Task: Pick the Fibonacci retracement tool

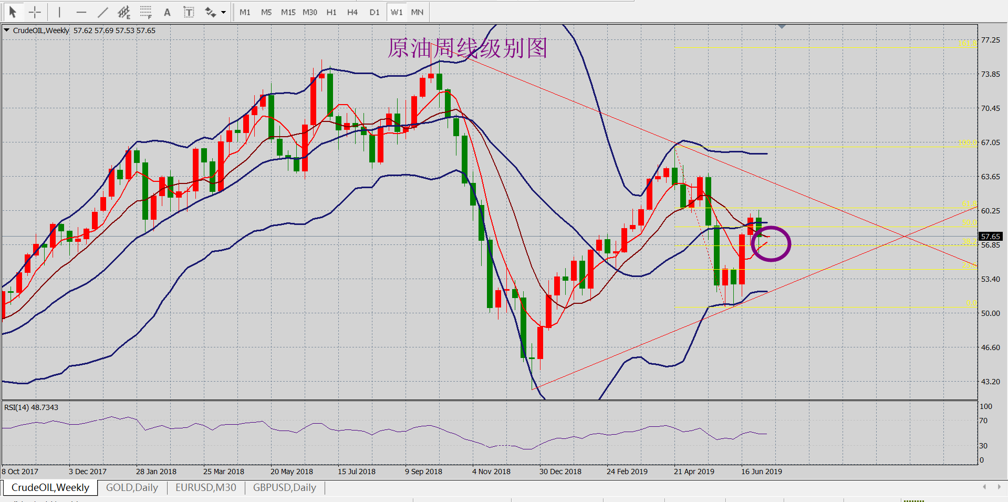Action: click(x=146, y=12)
